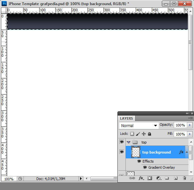
Task: Restore down the document window
Action: click(174, 4)
